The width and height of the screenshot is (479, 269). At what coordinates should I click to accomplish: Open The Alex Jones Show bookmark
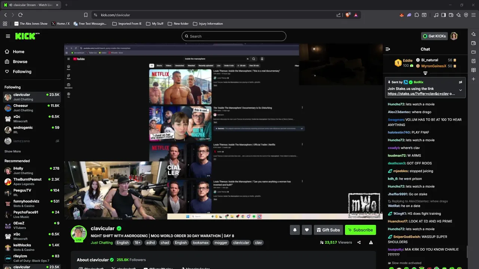[x=31, y=24]
